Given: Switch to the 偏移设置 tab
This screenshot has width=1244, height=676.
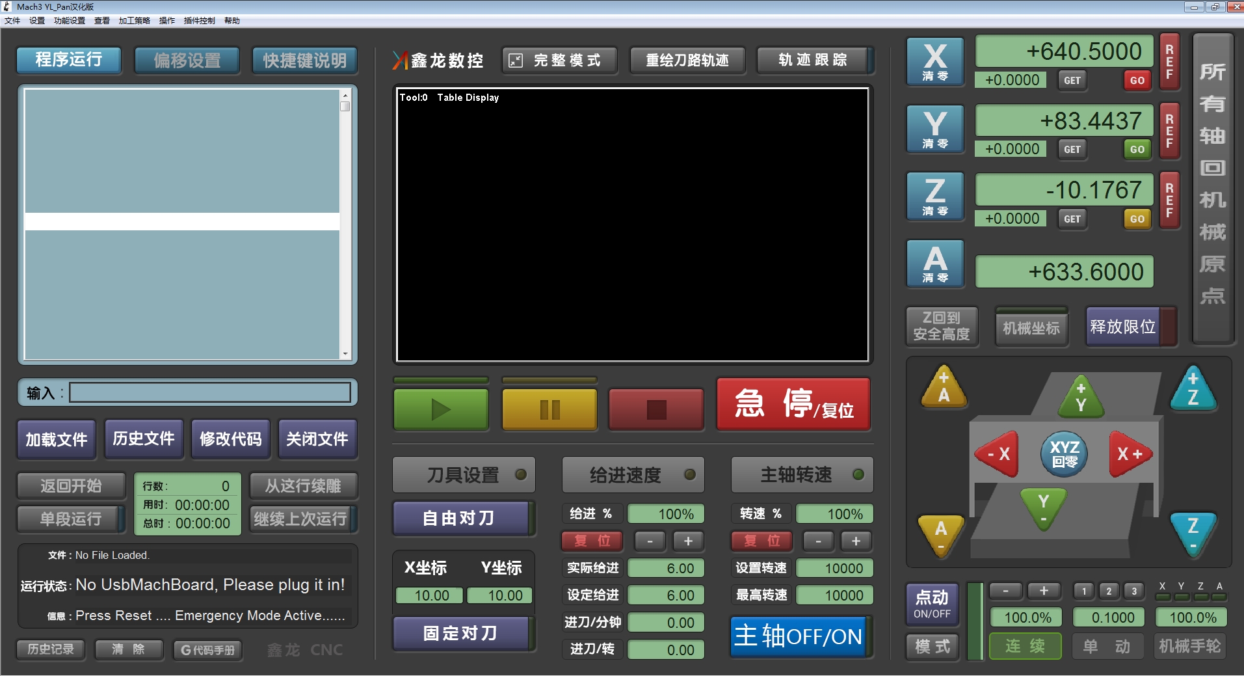Looking at the screenshot, I should click(x=187, y=61).
